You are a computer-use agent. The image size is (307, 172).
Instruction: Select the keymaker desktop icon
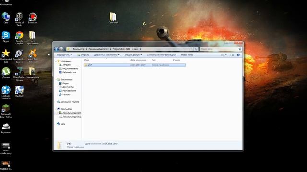(6, 128)
